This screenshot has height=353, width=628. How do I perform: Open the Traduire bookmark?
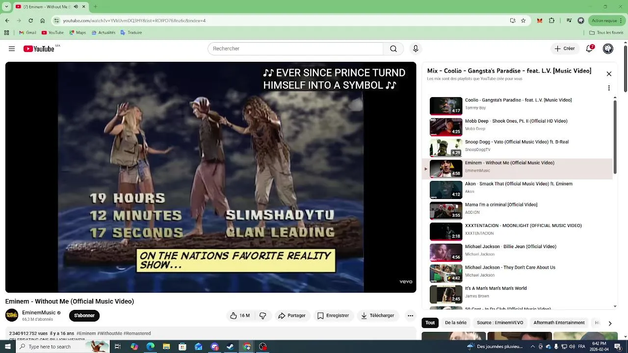pyautogui.click(x=131, y=33)
